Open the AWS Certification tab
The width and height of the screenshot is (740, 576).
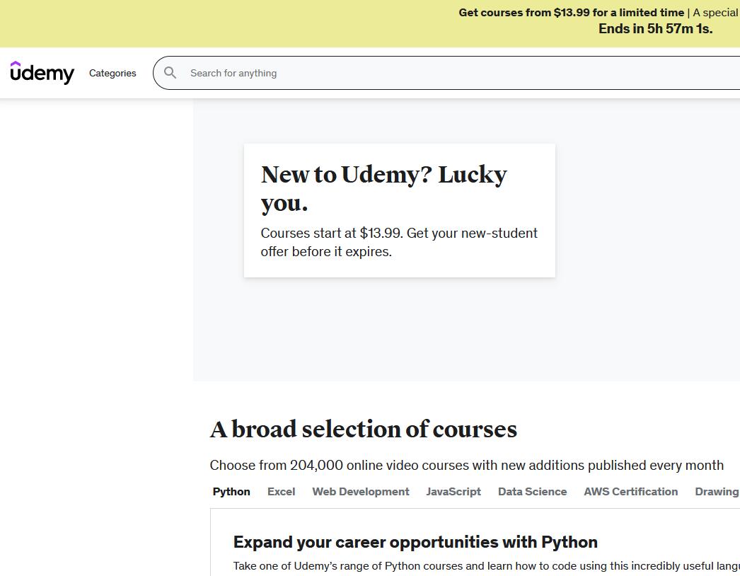(630, 492)
